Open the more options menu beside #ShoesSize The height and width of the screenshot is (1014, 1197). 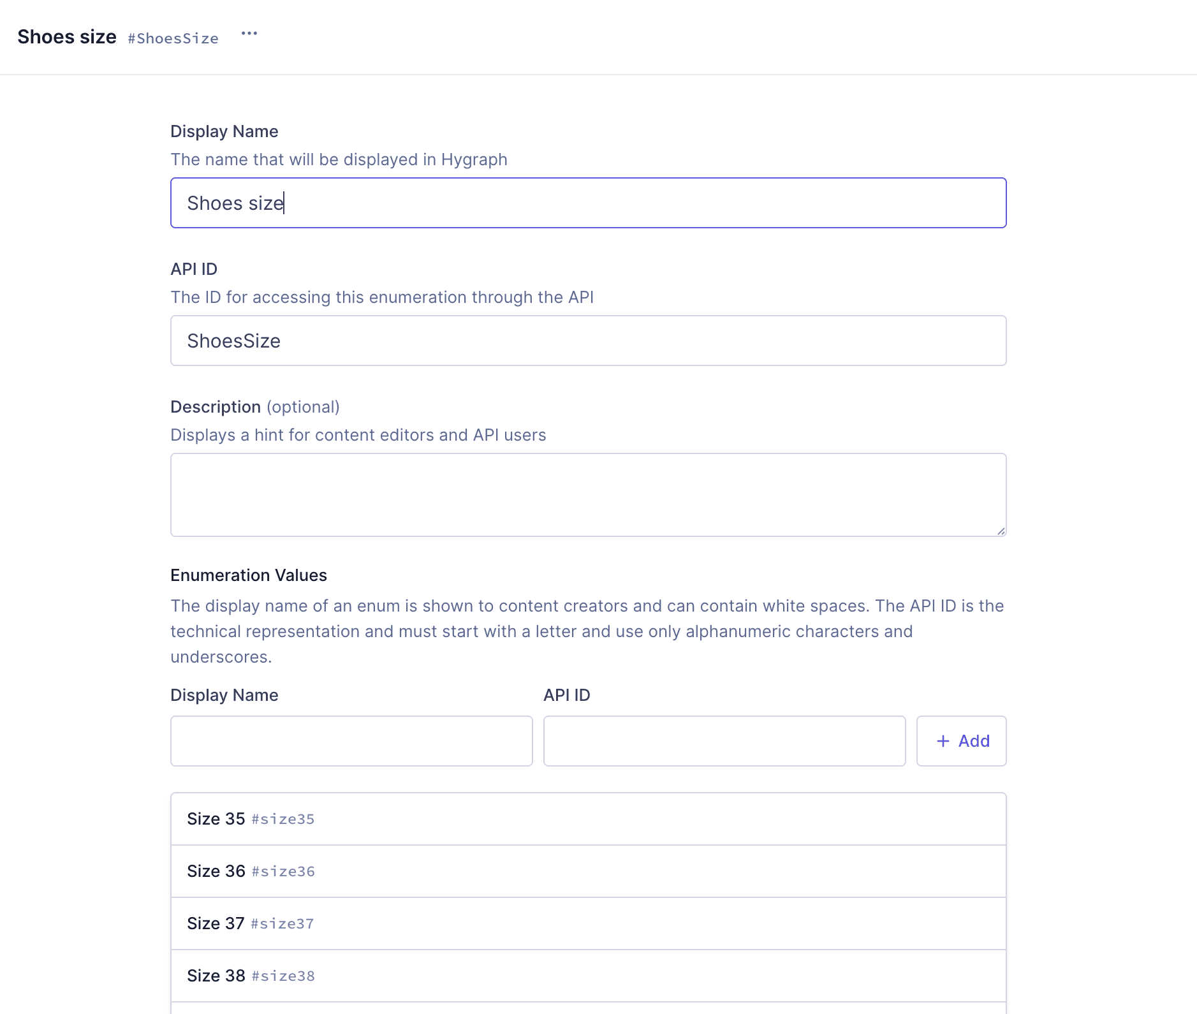click(249, 34)
